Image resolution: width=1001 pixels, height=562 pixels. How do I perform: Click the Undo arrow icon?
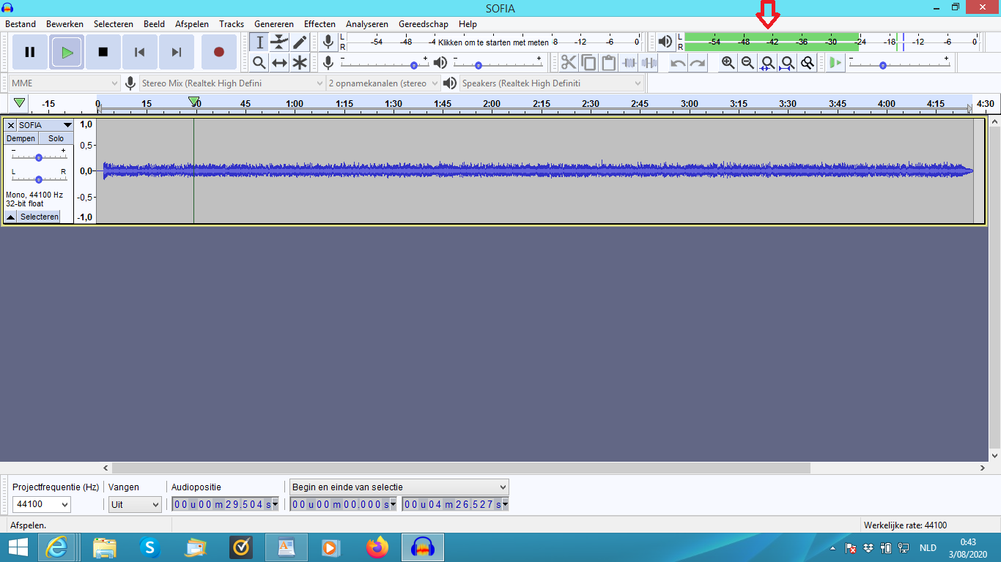678,63
